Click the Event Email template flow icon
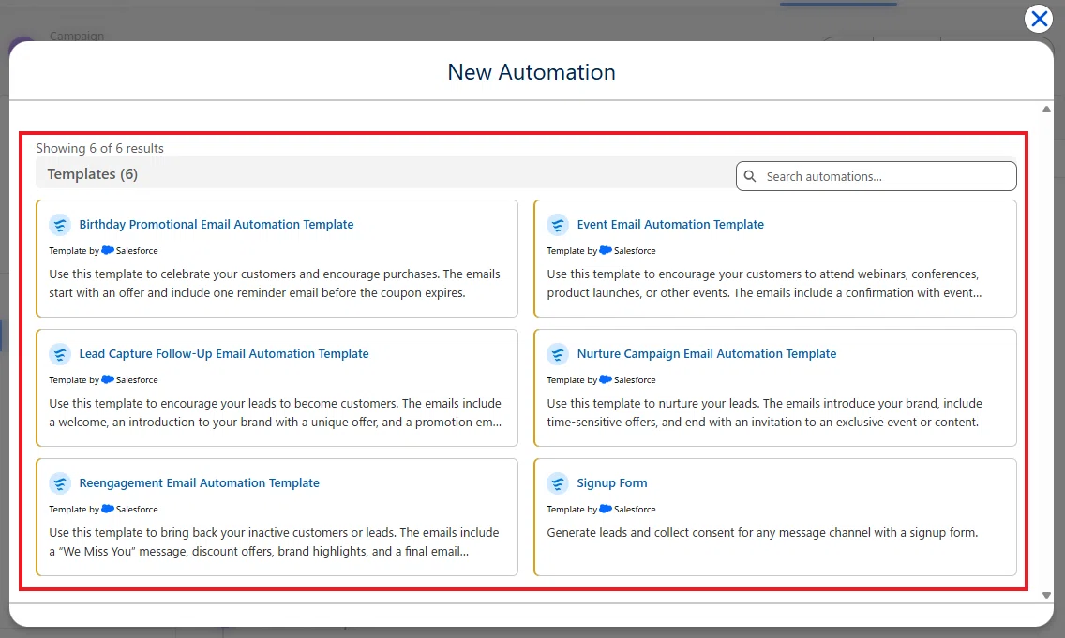The height and width of the screenshot is (638, 1065). click(558, 225)
